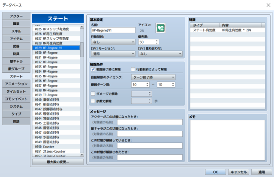Select state 0034 MP-Regene
Image resolution: width=274 pixels, height=177 pixels.
coord(56,71)
